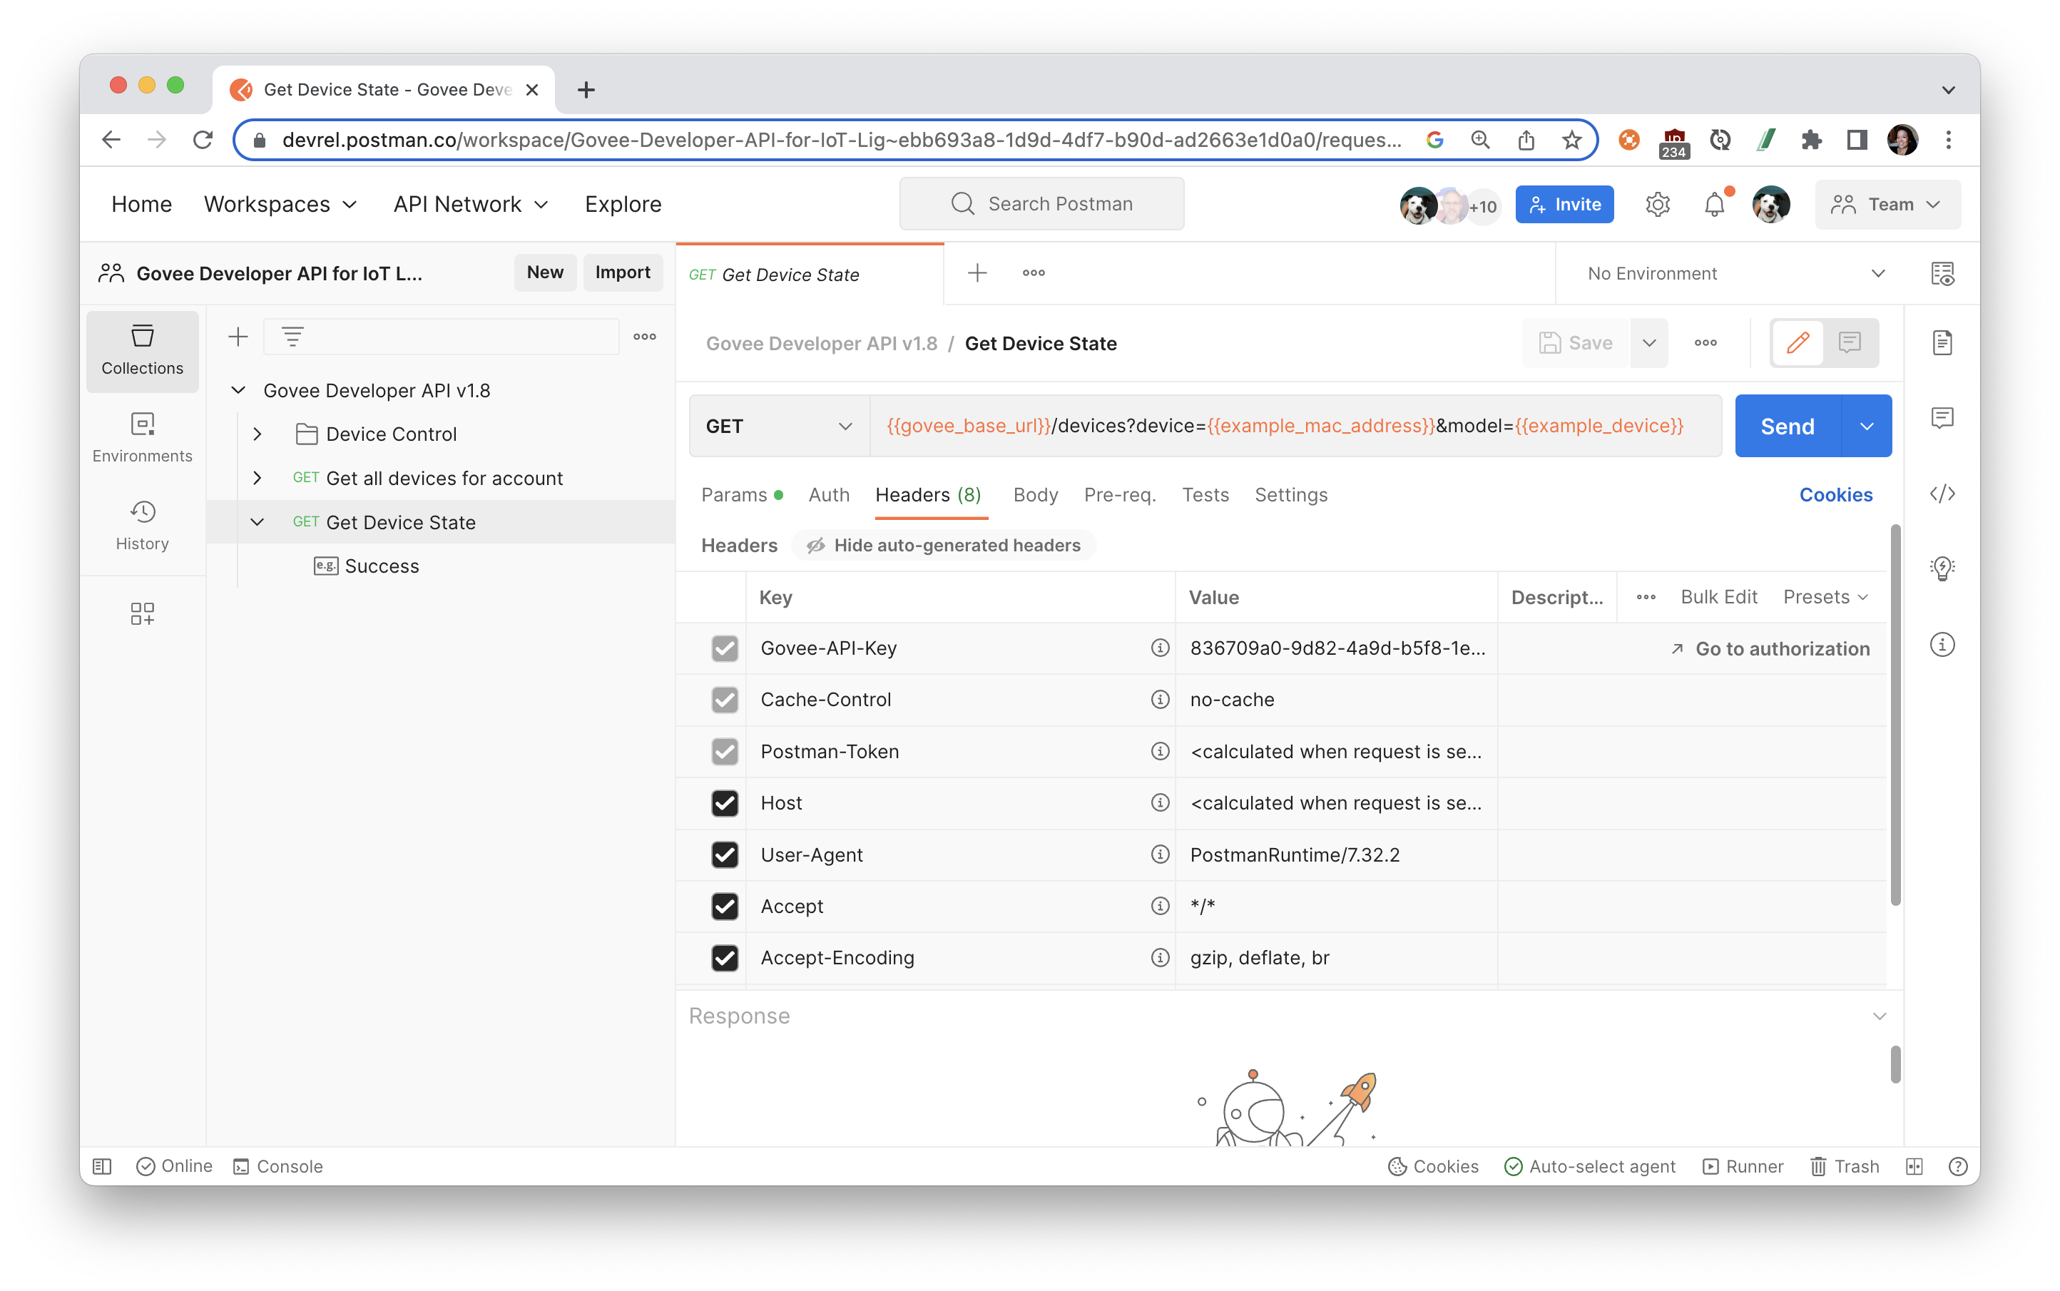
Task: Open Postman settings gear icon
Action: pyautogui.click(x=1657, y=205)
